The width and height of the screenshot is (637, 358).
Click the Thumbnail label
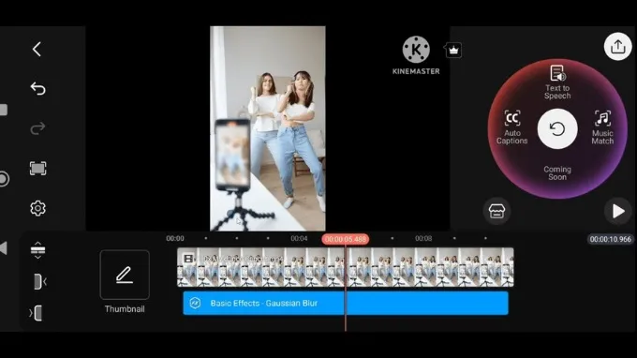125,309
